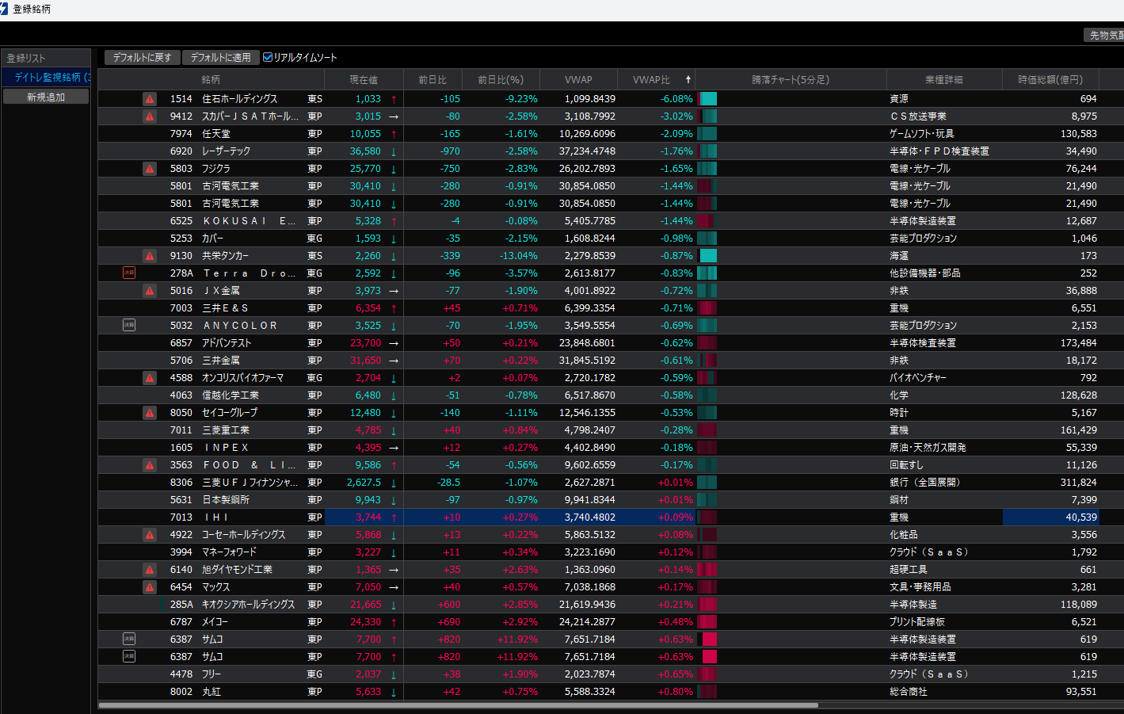Click the horizontal scrollbar at the bottom
Image resolution: width=1124 pixels, height=714 pixels.
pos(458,704)
